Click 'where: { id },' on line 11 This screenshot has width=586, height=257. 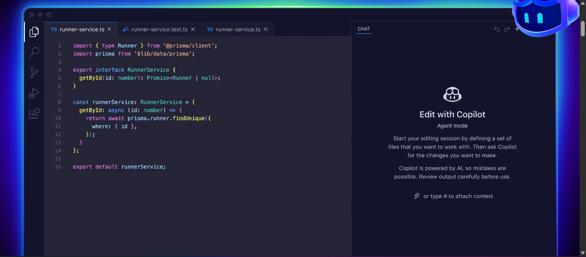pyautogui.click(x=114, y=126)
